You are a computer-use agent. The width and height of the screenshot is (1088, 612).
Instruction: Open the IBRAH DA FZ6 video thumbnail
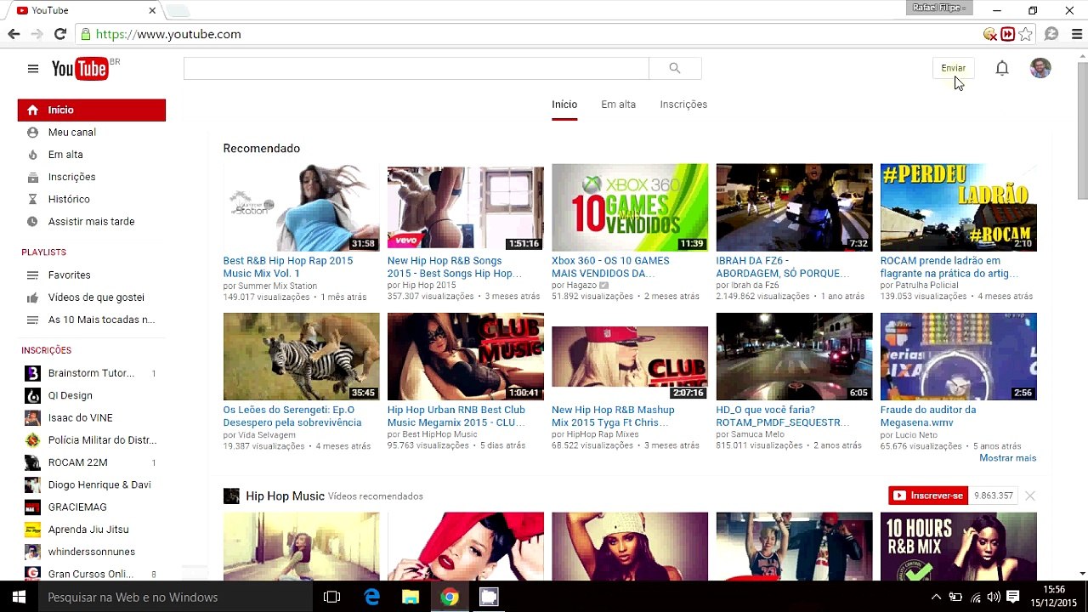coord(794,207)
